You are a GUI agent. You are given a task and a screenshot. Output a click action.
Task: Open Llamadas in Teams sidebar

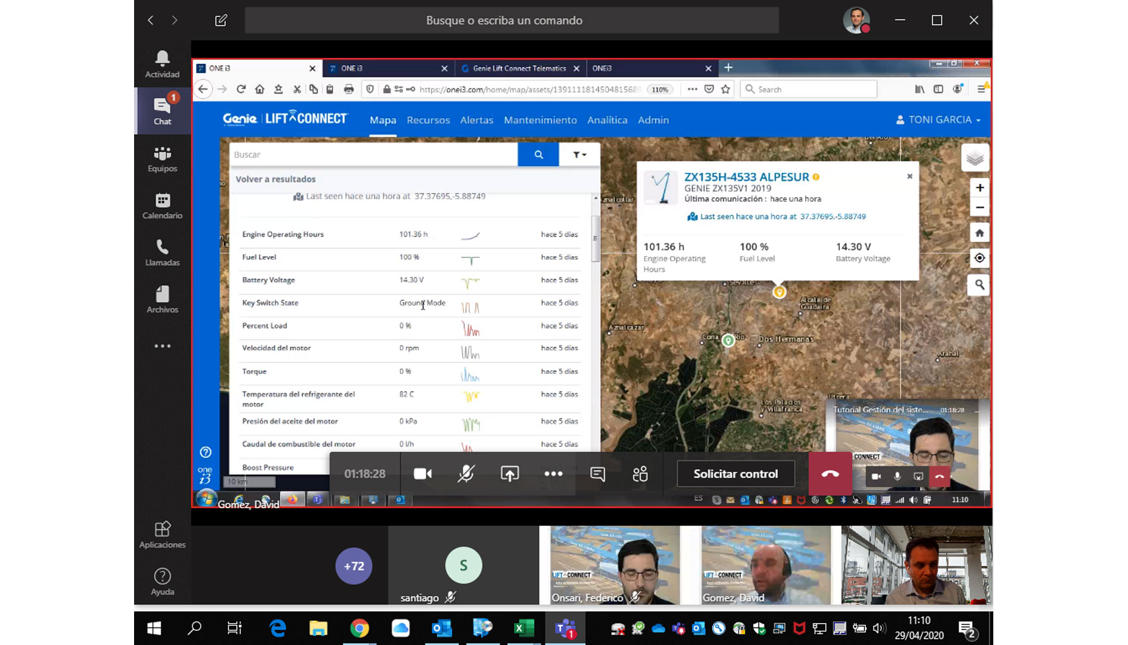(x=162, y=253)
